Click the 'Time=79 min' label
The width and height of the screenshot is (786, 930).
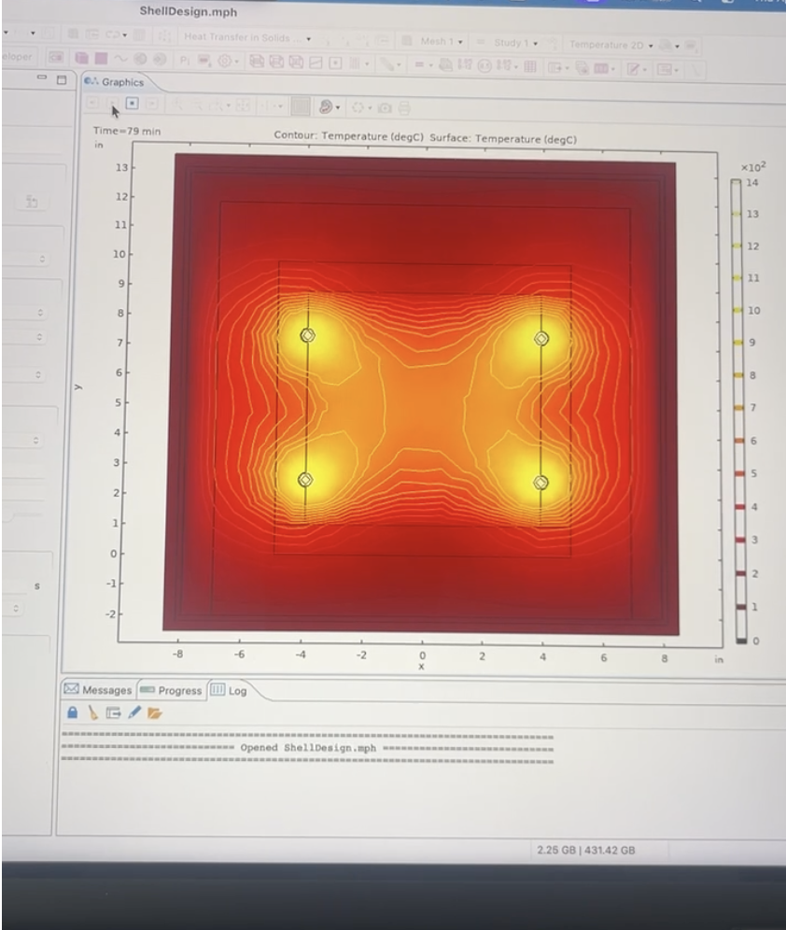[x=127, y=131]
